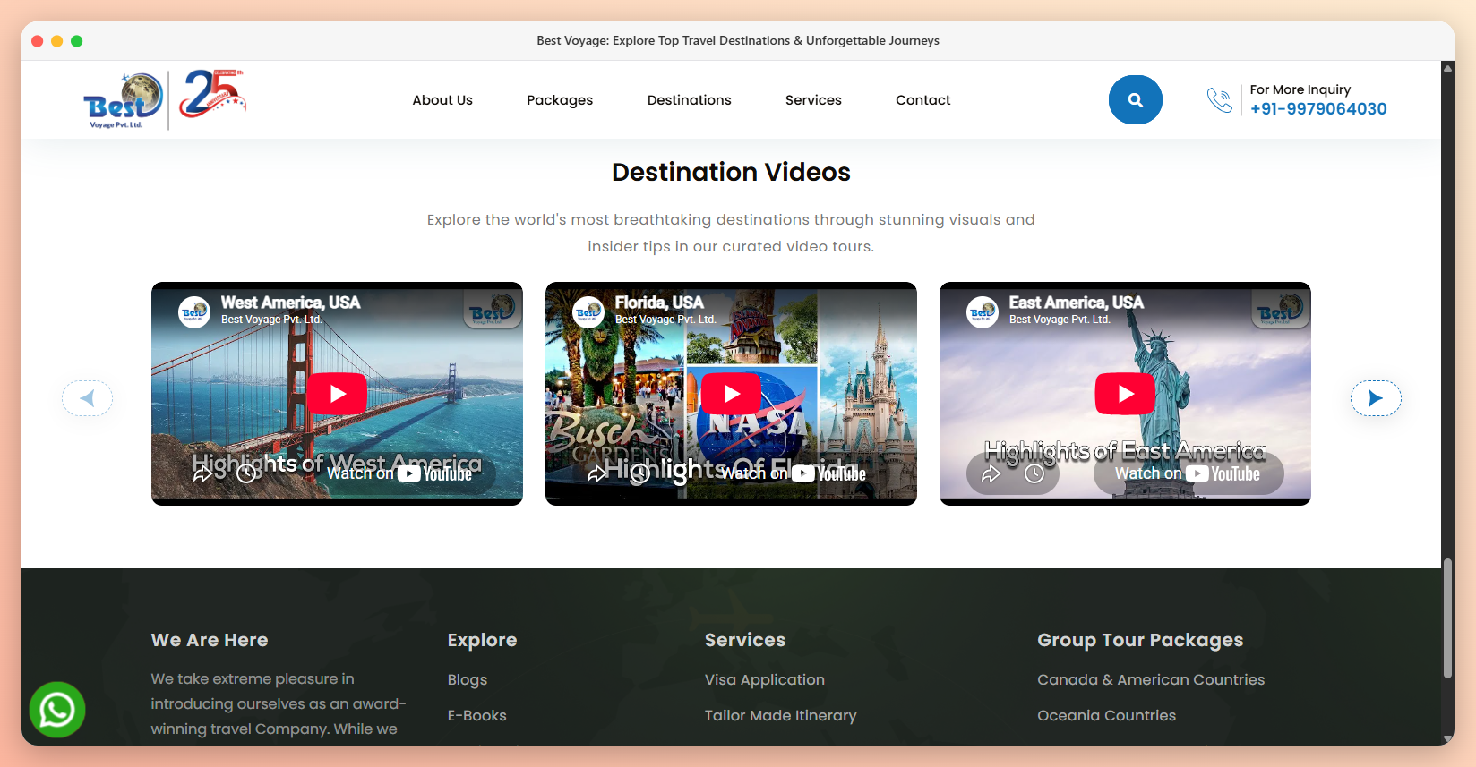The width and height of the screenshot is (1476, 767).
Task: Click channel avatar on Florida video
Action: (x=588, y=312)
